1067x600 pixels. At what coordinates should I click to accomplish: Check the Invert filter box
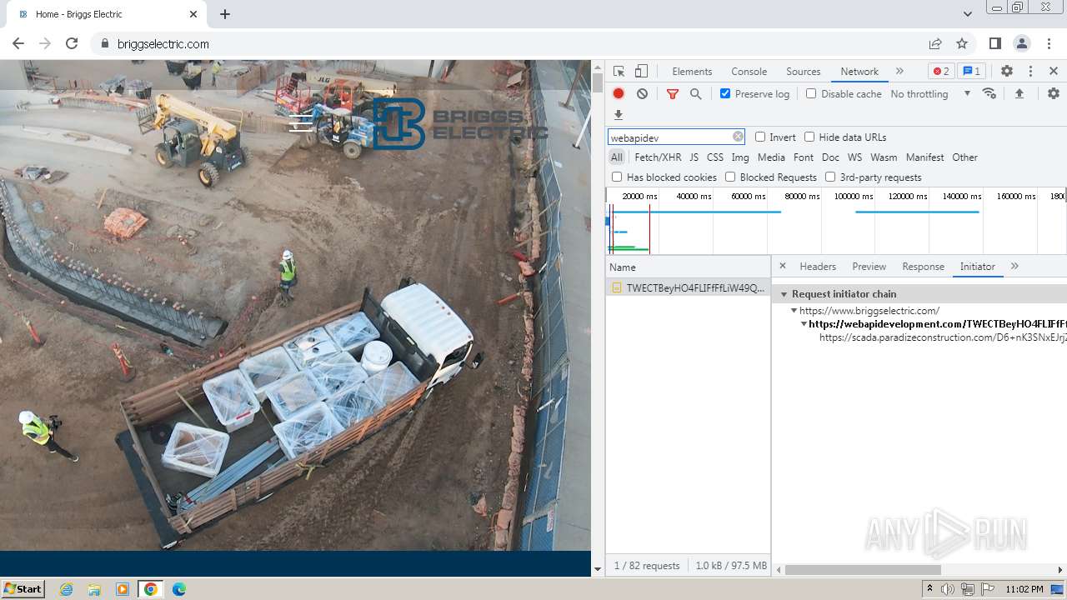click(x=760, y=137)
